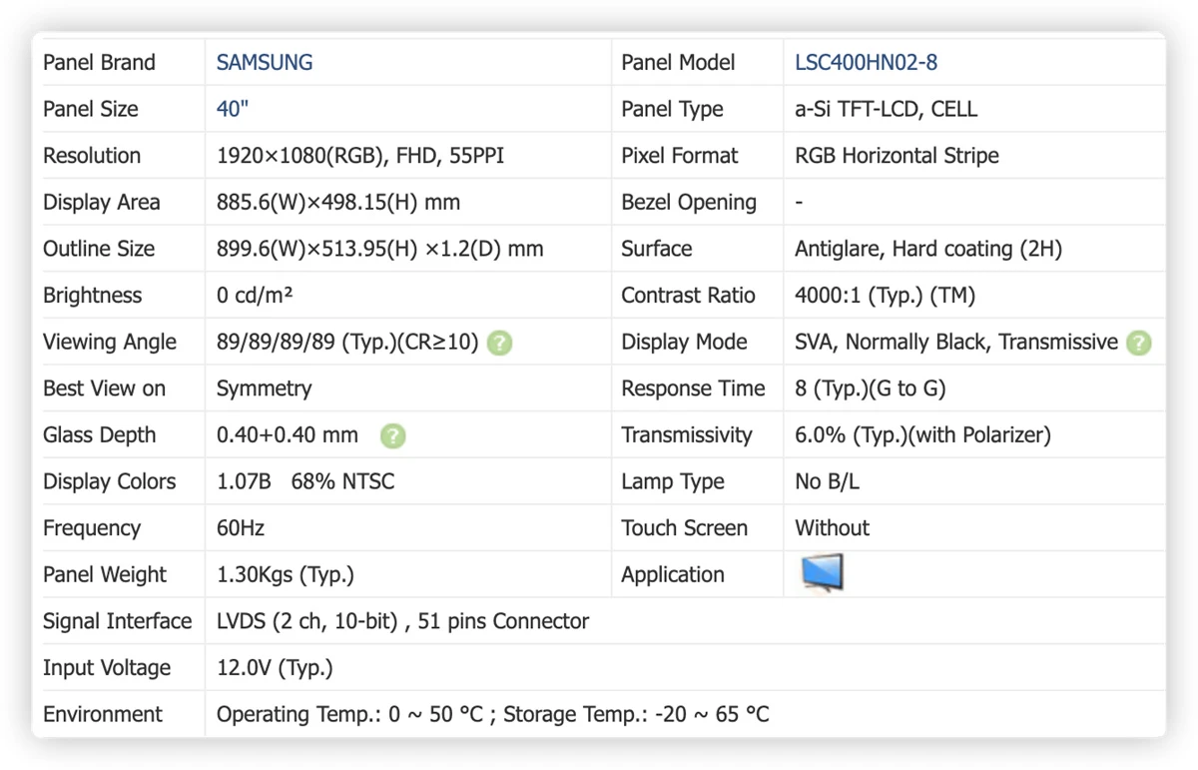Select the 60Hz frequency value
The image size is (1198, 770).
tap(241, 528)
